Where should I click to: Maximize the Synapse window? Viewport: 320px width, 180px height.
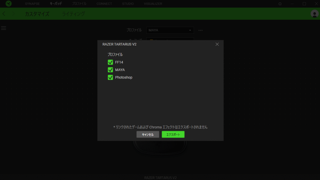[x=304, y=4]
